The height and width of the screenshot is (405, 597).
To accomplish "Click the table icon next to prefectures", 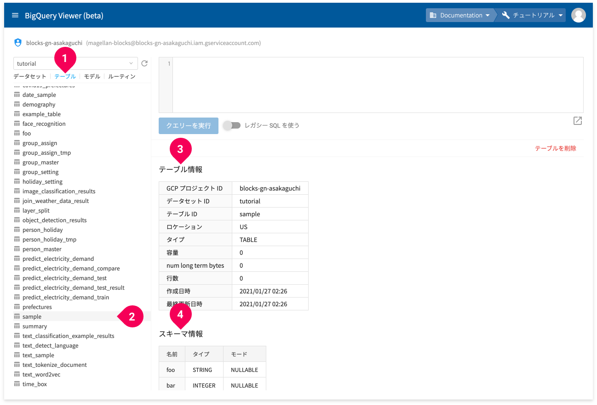I will pyautogui.click(x=17, y=307).
